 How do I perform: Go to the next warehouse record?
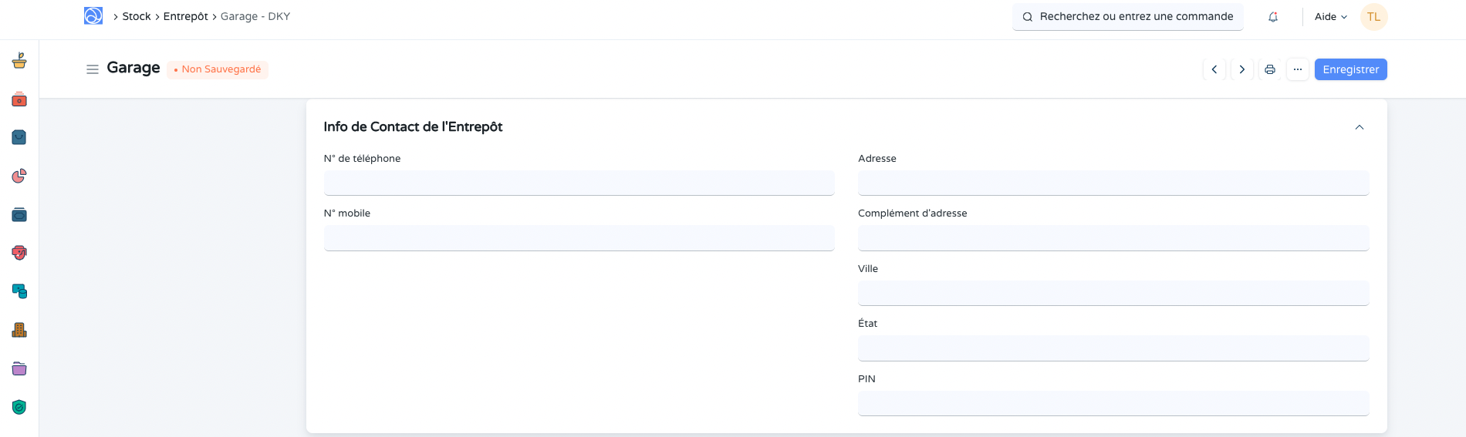coord(1242,69)
